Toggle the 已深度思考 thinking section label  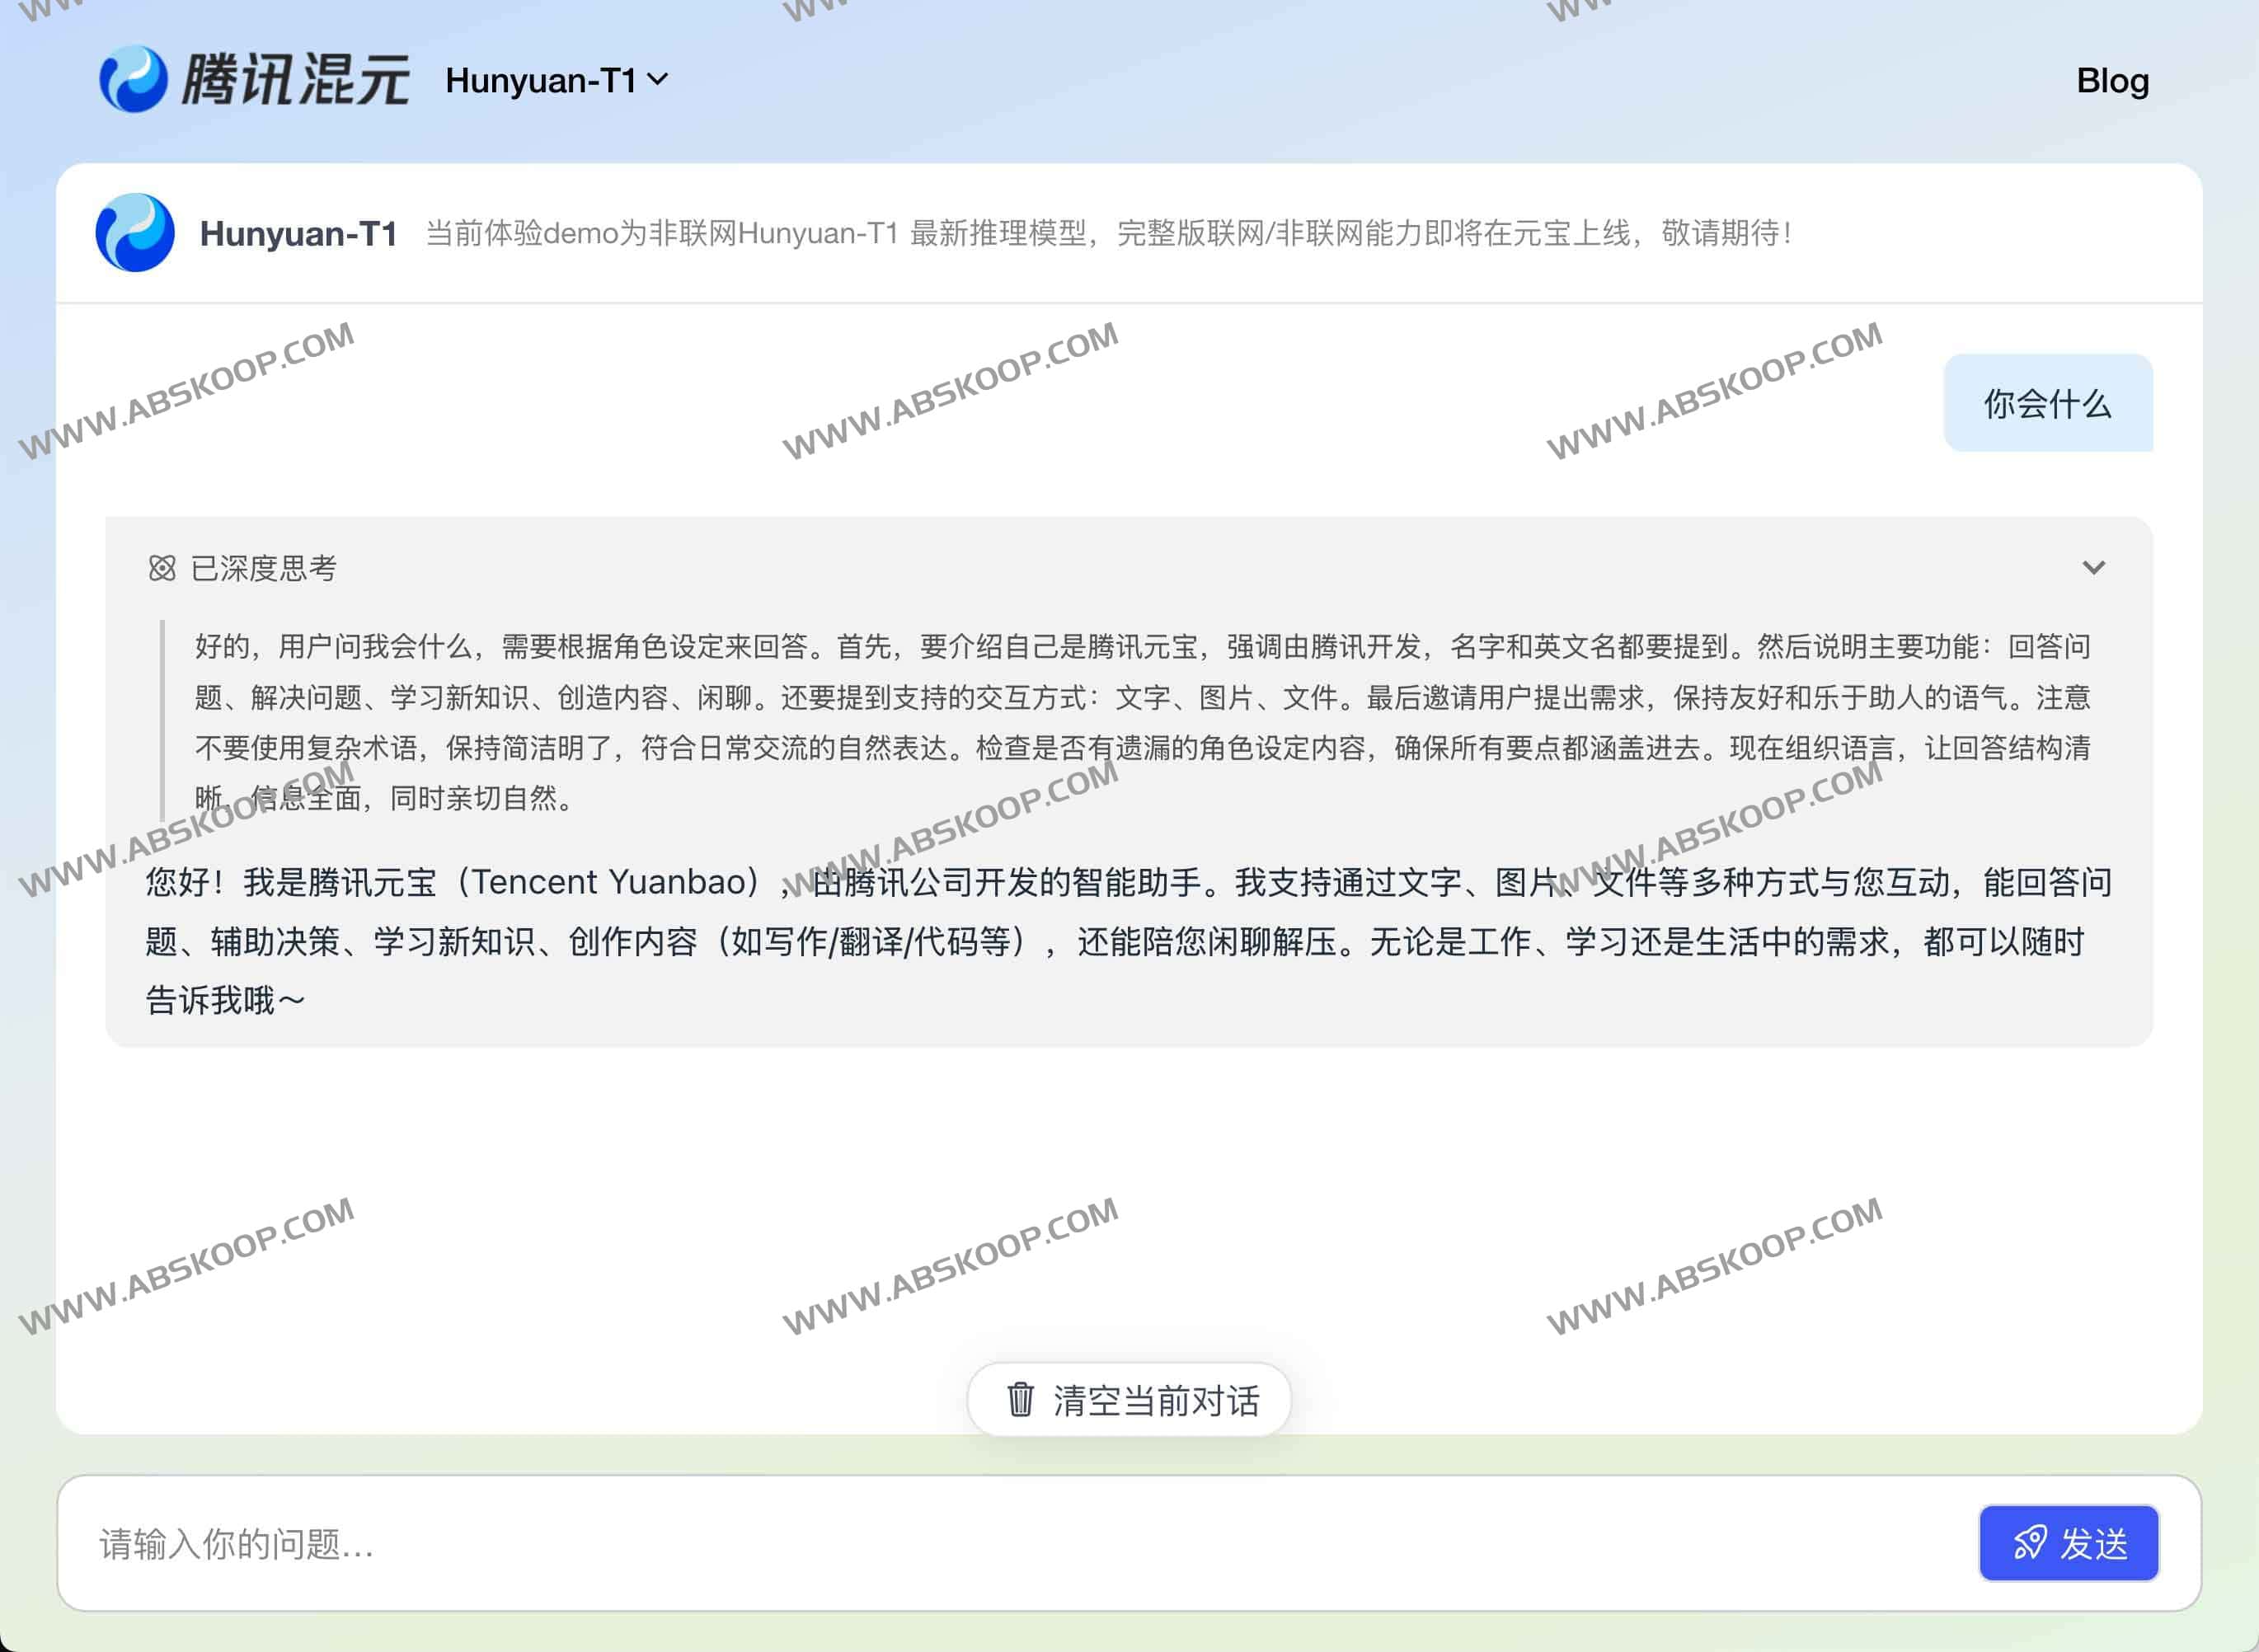264,568
